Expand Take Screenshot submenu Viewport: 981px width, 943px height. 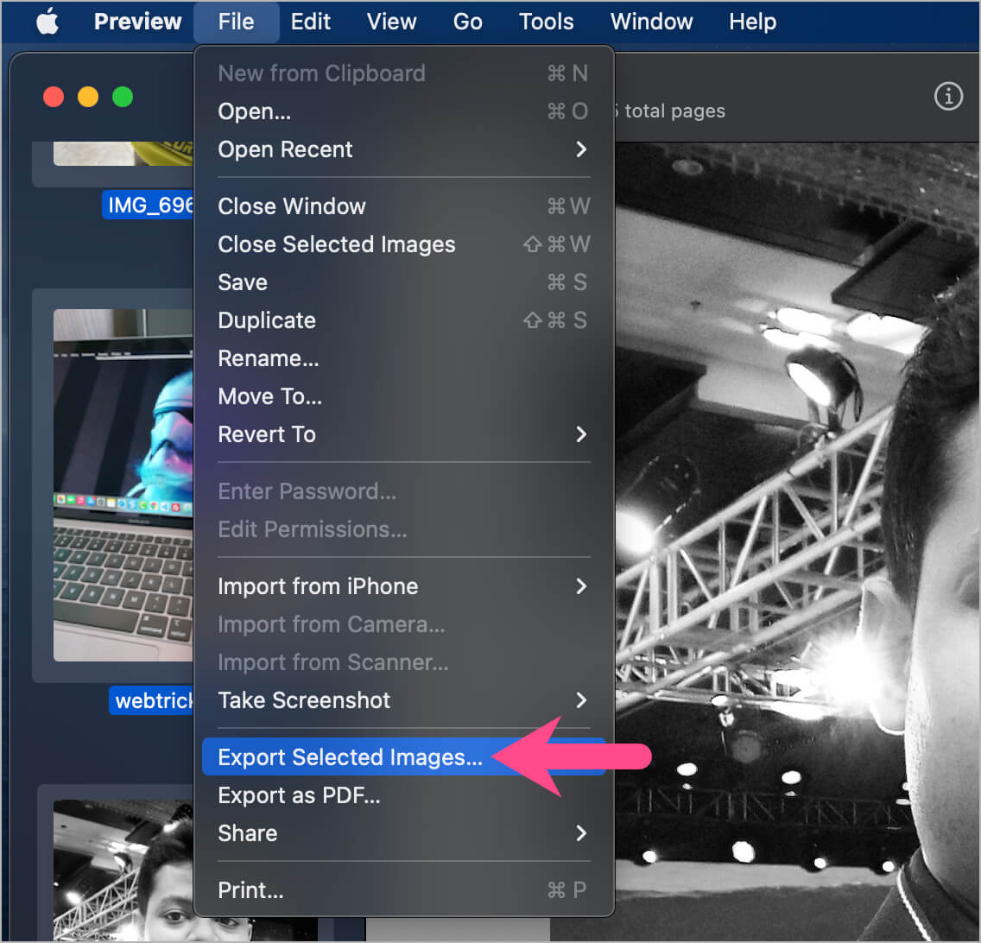pos(403,700)
